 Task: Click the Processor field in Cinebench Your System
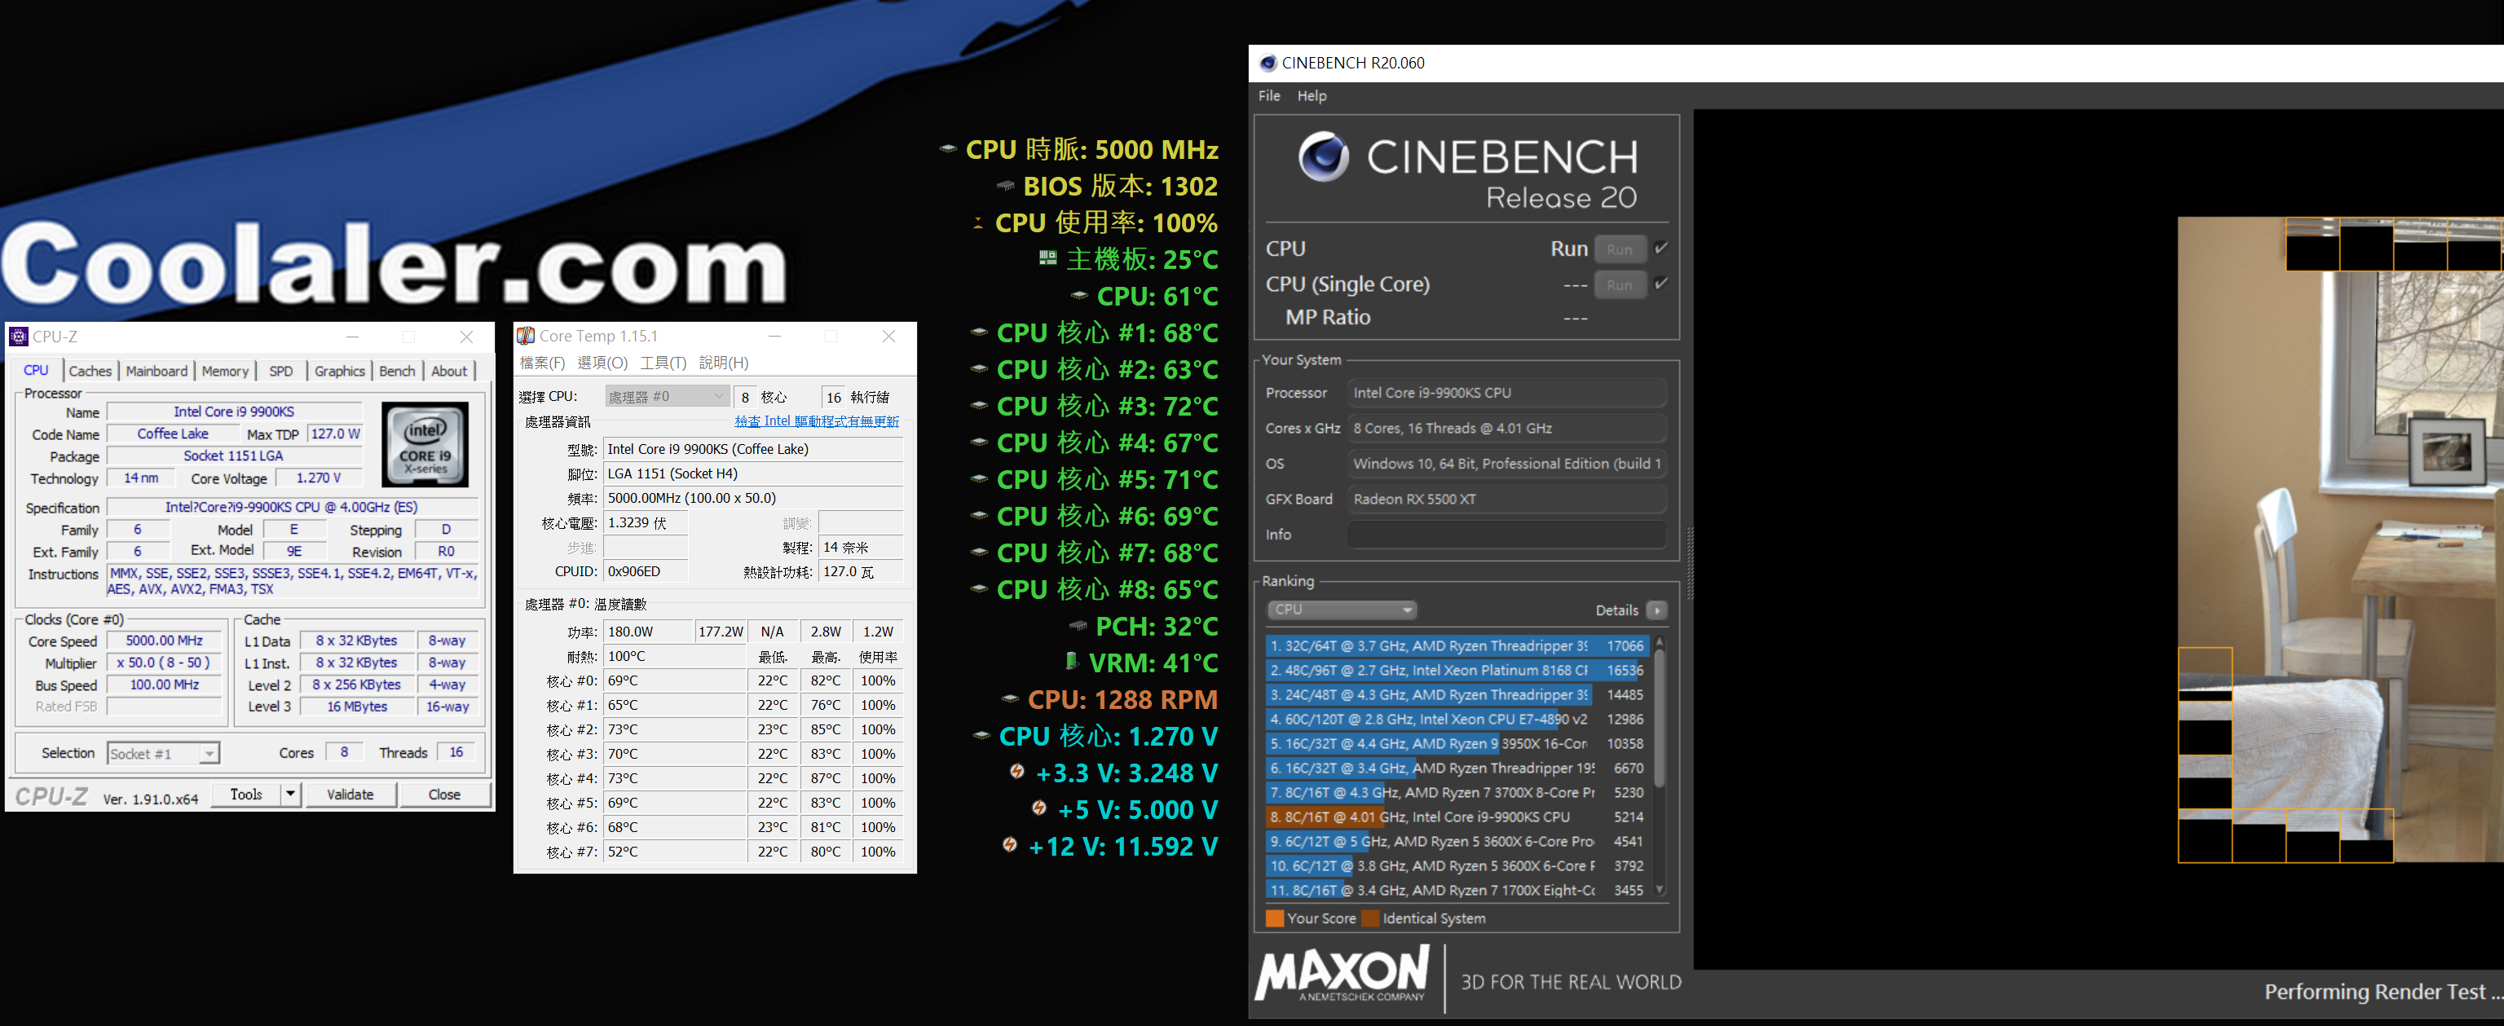coord(1506,393)
